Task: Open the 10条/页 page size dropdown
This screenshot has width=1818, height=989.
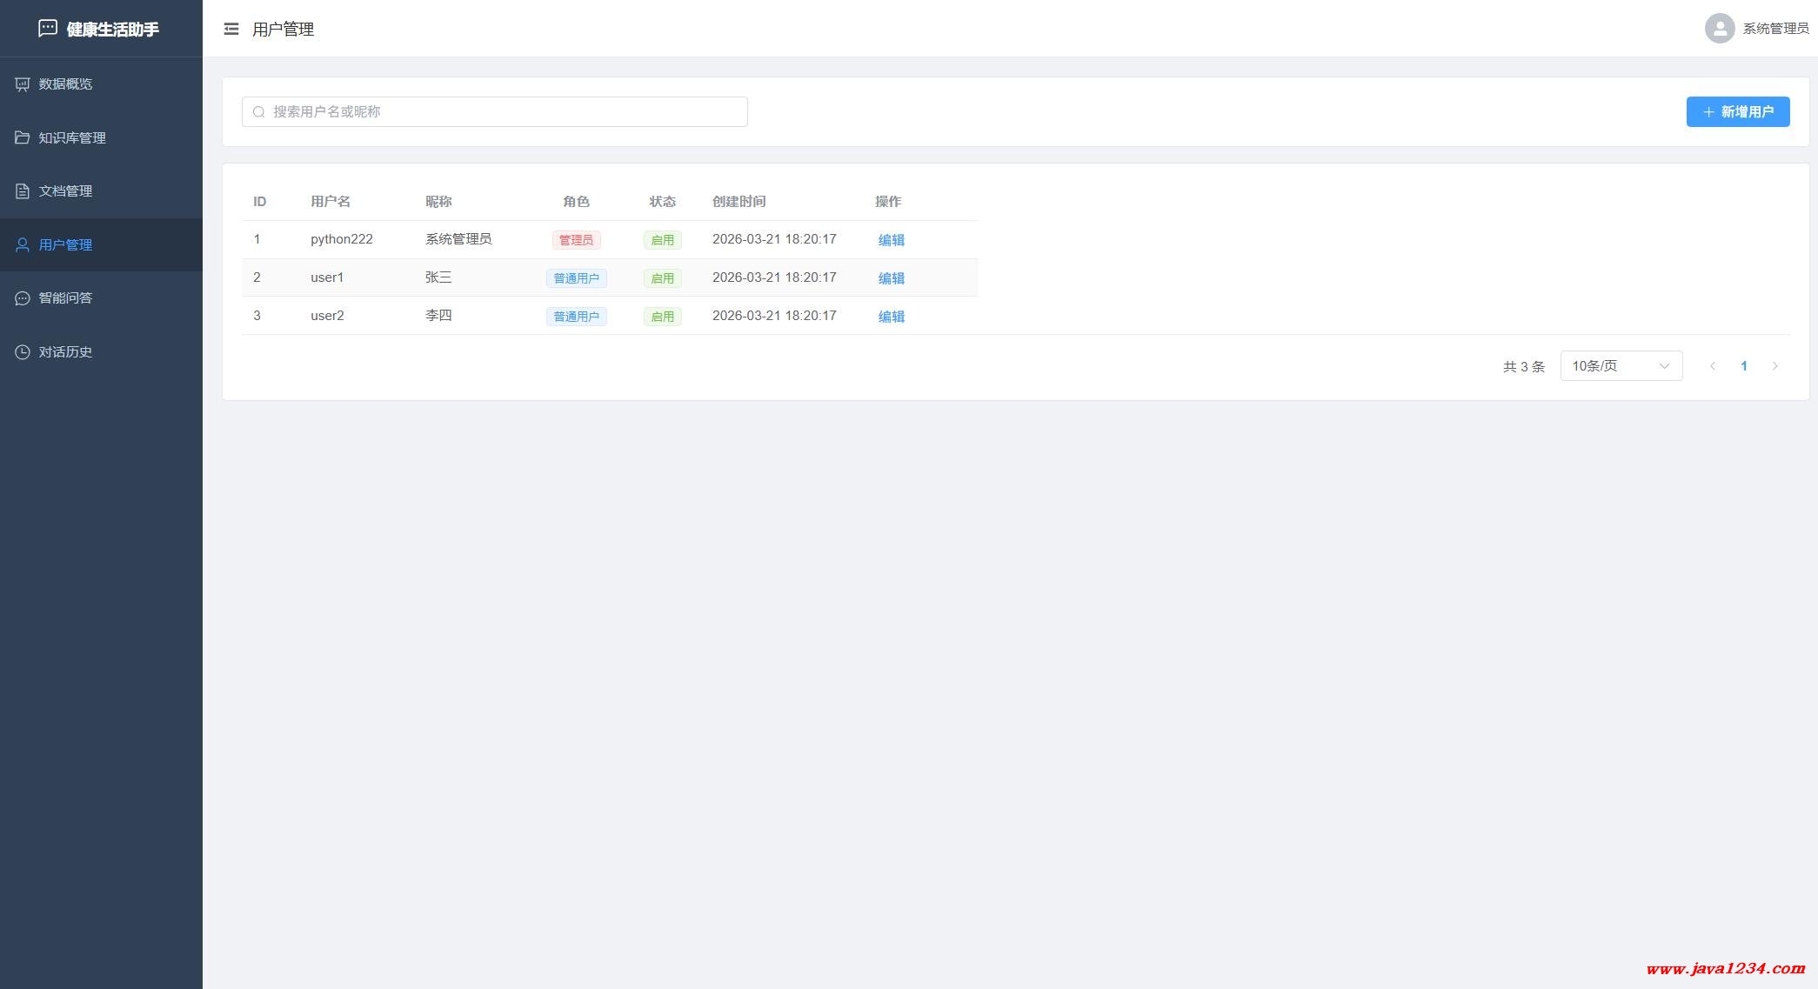Action: 1621,366
